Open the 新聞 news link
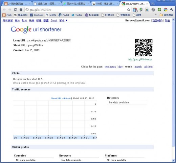Image resolution: width=176 pixels, height=163 pixels. pyautogui.click(x=39, y=21)
